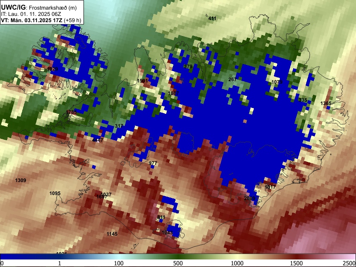356x267 pixels.
Task: Click the initial time line 'IT: Lau. 01. 11. 2025 06Z'
Action: pos(31,14)
